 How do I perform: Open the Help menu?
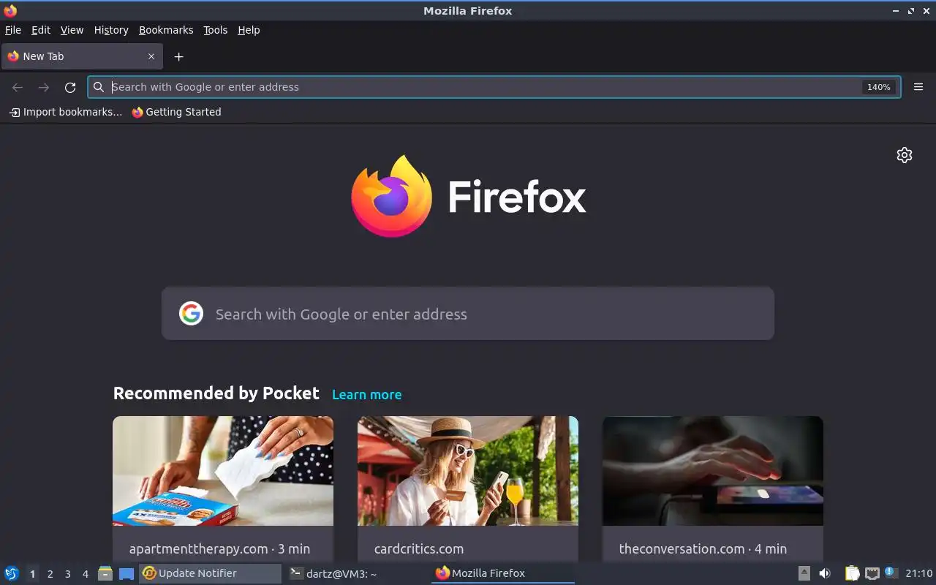point(249,30)
